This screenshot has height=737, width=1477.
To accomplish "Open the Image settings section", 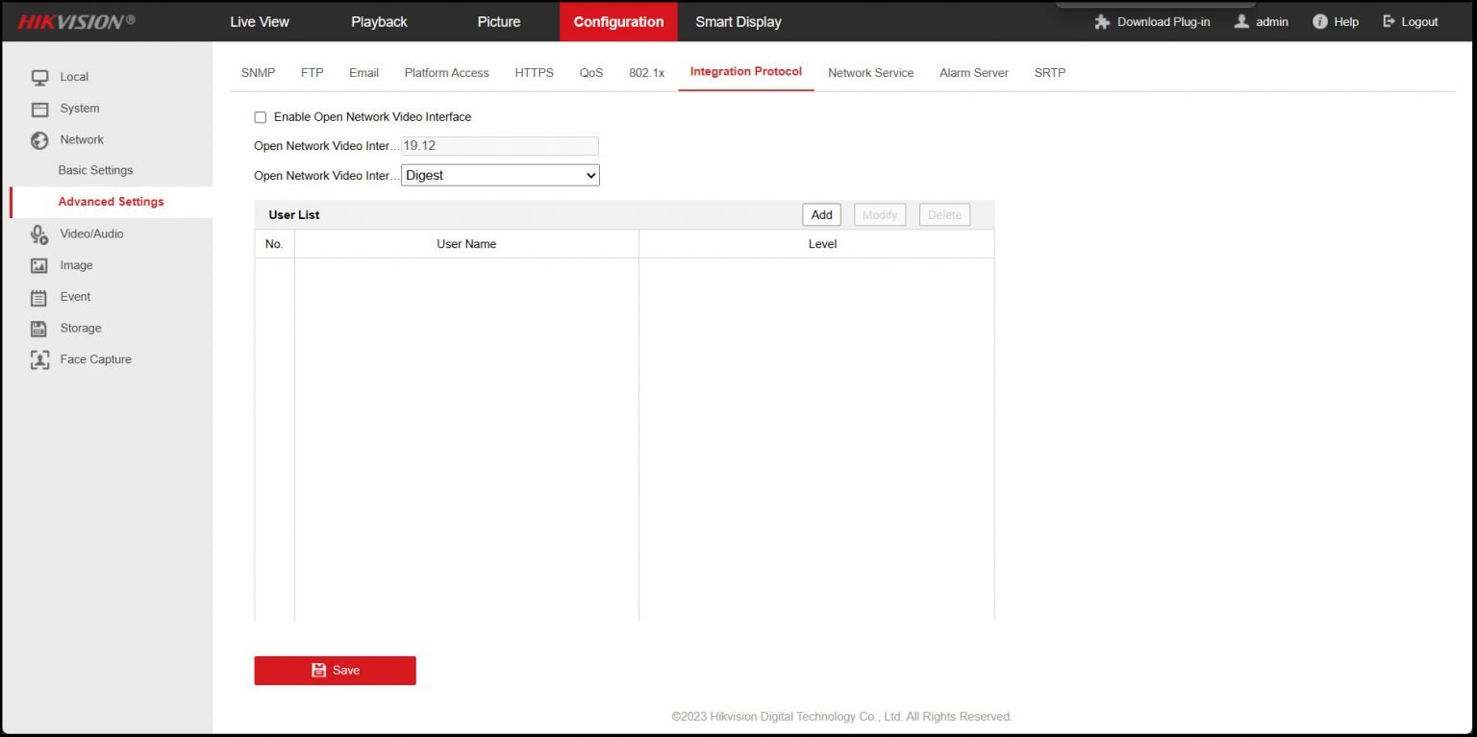I will (x=76, y=265).
